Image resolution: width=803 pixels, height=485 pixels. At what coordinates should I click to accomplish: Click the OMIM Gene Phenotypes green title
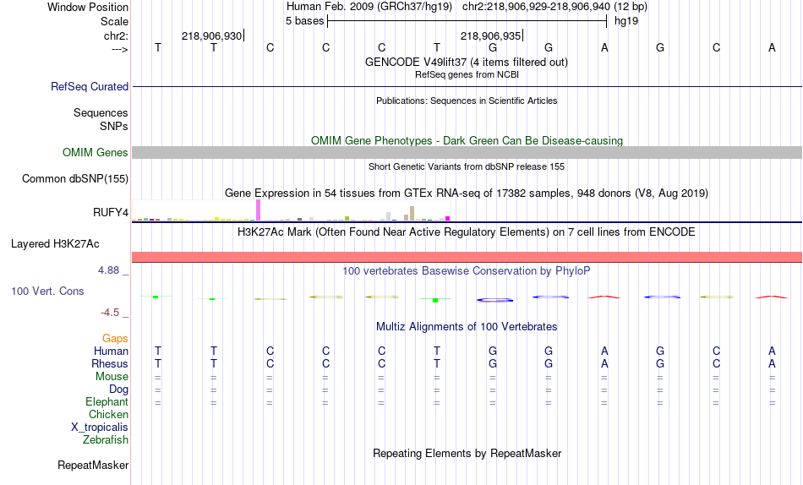coord(467,140)
